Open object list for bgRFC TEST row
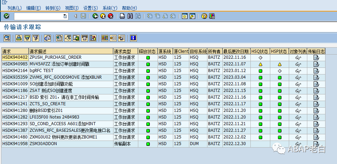 click(x=298, y=71)
